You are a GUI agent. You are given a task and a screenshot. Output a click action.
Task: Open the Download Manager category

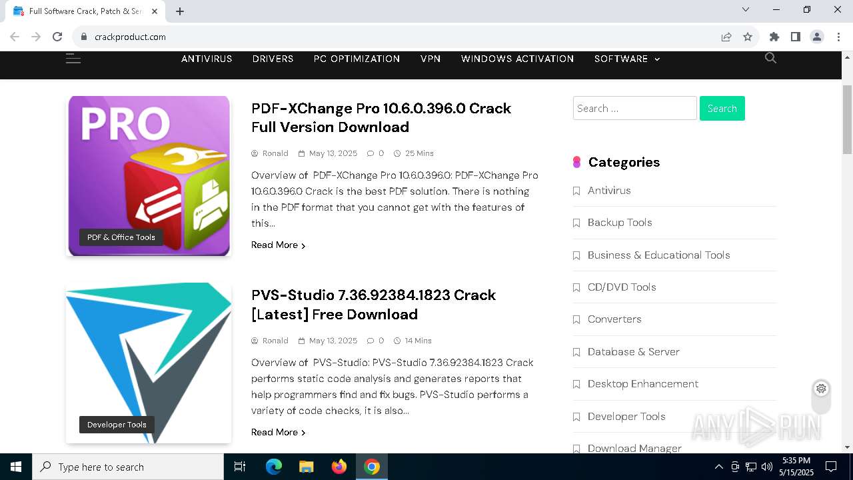coord(634,448)
